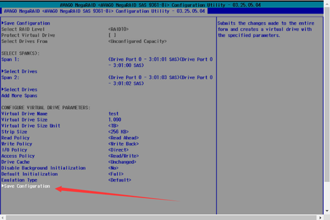
Task: Open Select Drives under Span 1
Action: coord(20,72)
